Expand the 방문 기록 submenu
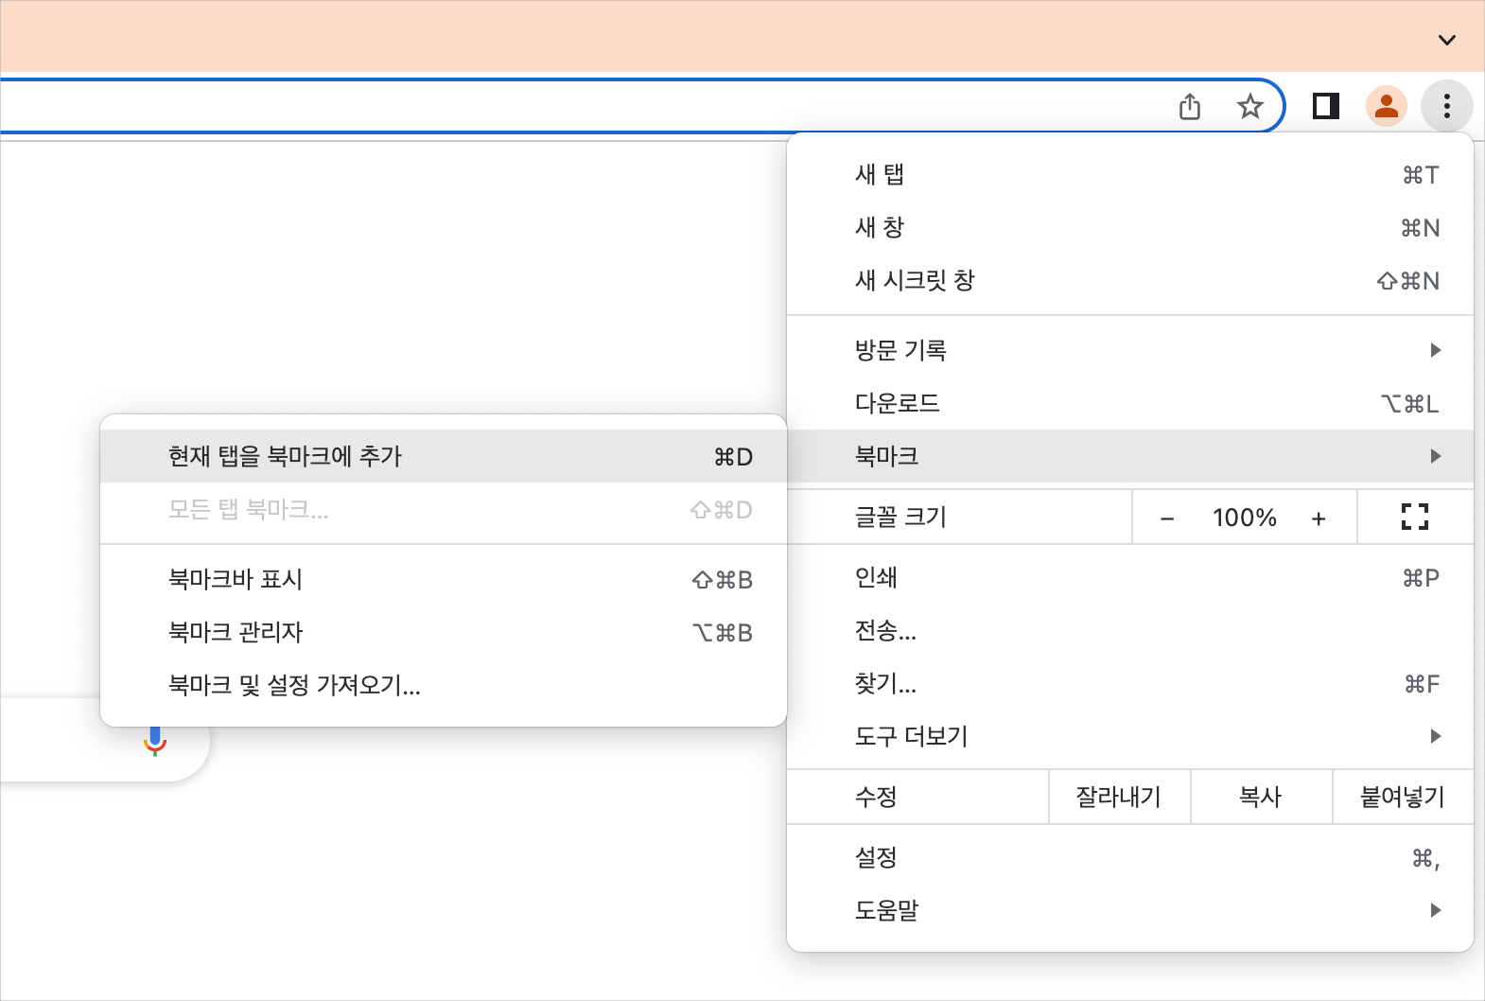 coord(1130,350)
